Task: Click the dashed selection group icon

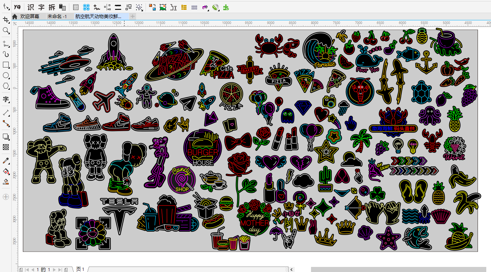Action: click(139, 7)
